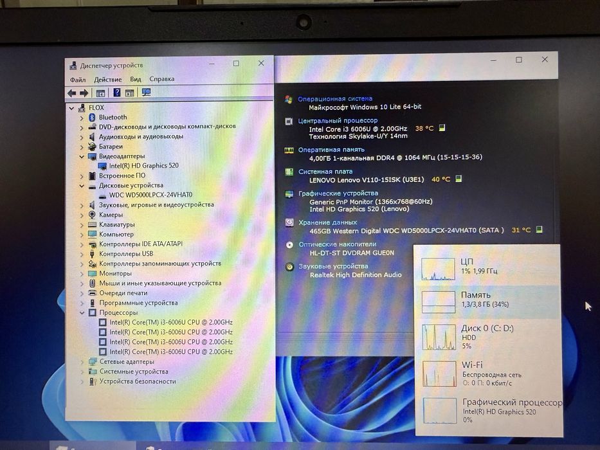Screen dimensions: 600x450
Task: Expand the Bluetooth category
Action: (x=82, y=118)
